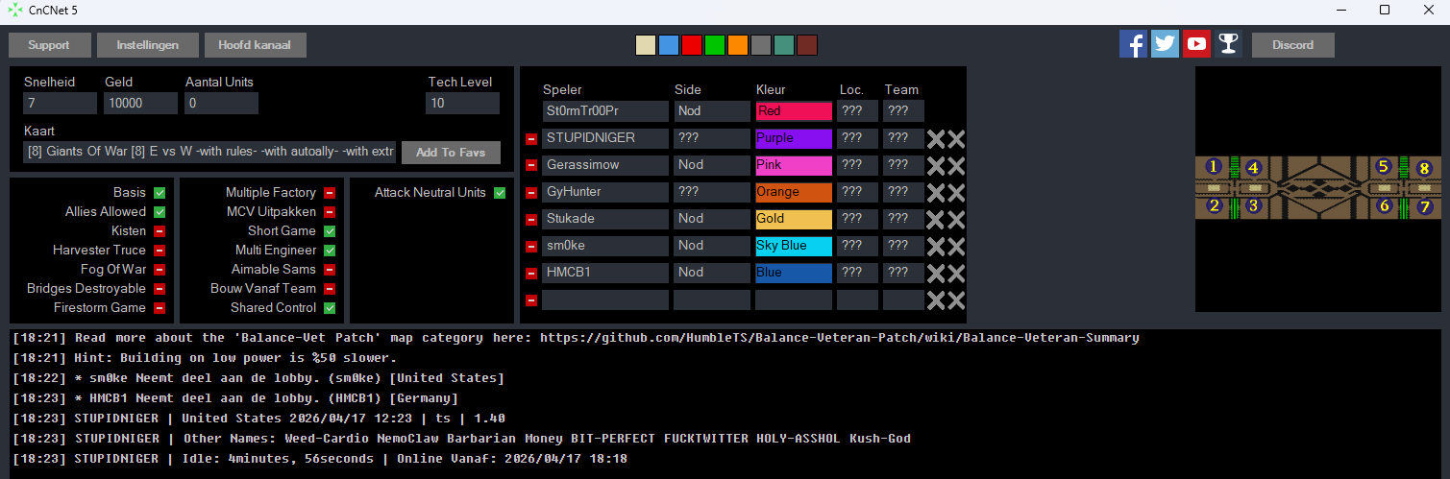Click red minus icon beside Stukade
This screenshot has height=479, width=1450.
pyautogui.click(x=531, y=220)
